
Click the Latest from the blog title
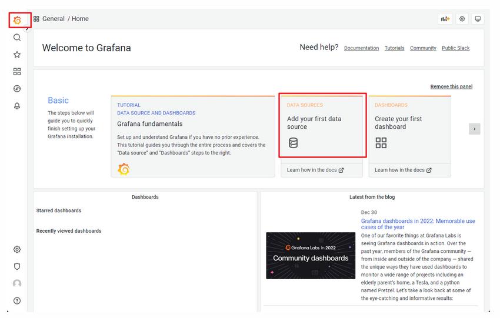[372, 198]
